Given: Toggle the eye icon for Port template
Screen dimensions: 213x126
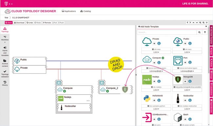Looking at the screenshot, I should tap(185, 63).
